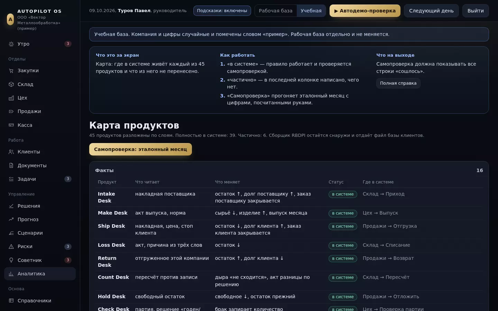The height and width of the screenshot is (311, 498).
Task: Click the badge 3 next to Утро
Action: pos(68,44)
